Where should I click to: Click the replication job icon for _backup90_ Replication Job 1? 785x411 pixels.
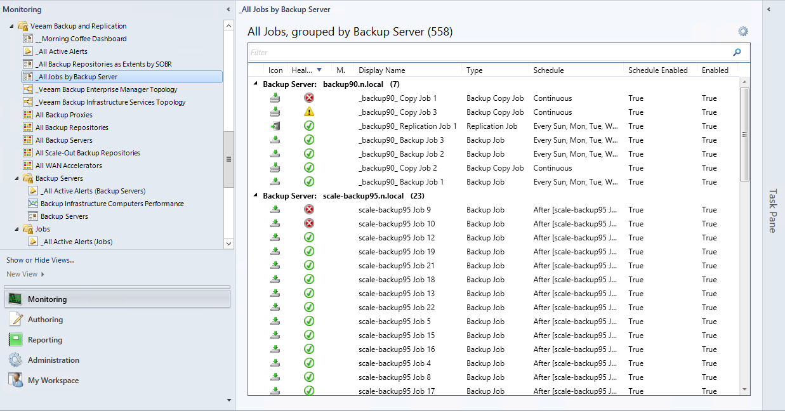coord(275,126)
